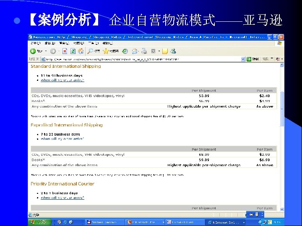Click the green Go (转到) button
The width and height of the screenshot is (302, 226).
[253, 59]
